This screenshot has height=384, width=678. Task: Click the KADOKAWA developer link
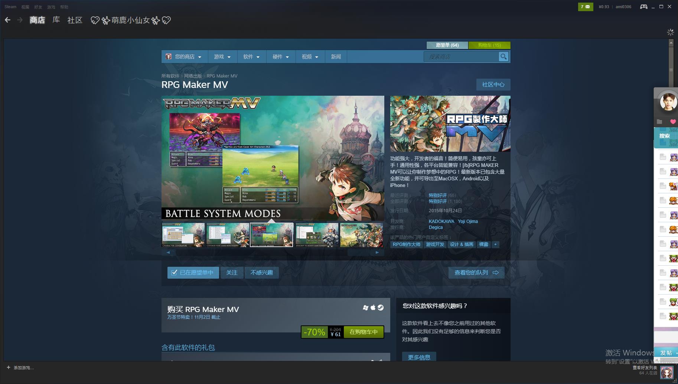[x=441, y=221]
